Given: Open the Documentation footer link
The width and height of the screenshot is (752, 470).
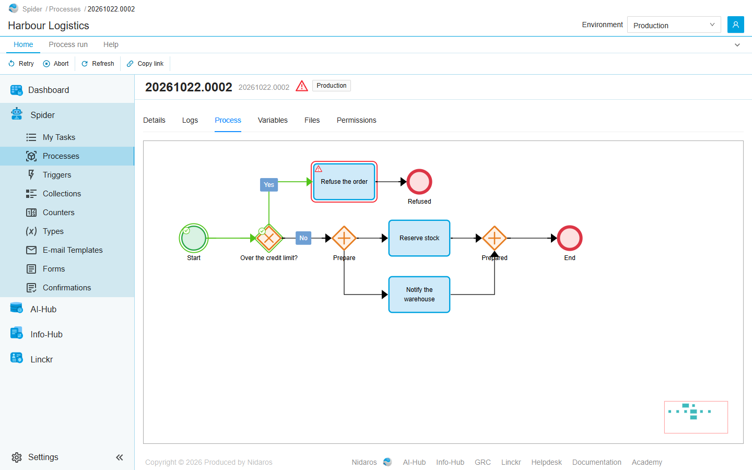Looking at the screenshot, I should coord(597,462).
